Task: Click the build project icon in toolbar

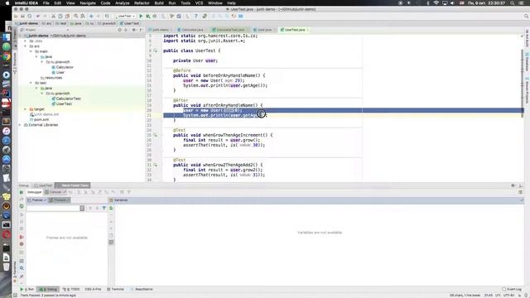Action: click(107, 16)
